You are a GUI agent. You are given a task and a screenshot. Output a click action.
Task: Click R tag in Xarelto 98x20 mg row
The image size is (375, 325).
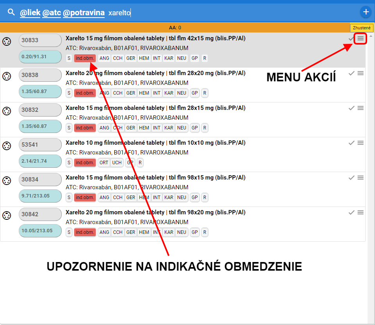[205, 232]
